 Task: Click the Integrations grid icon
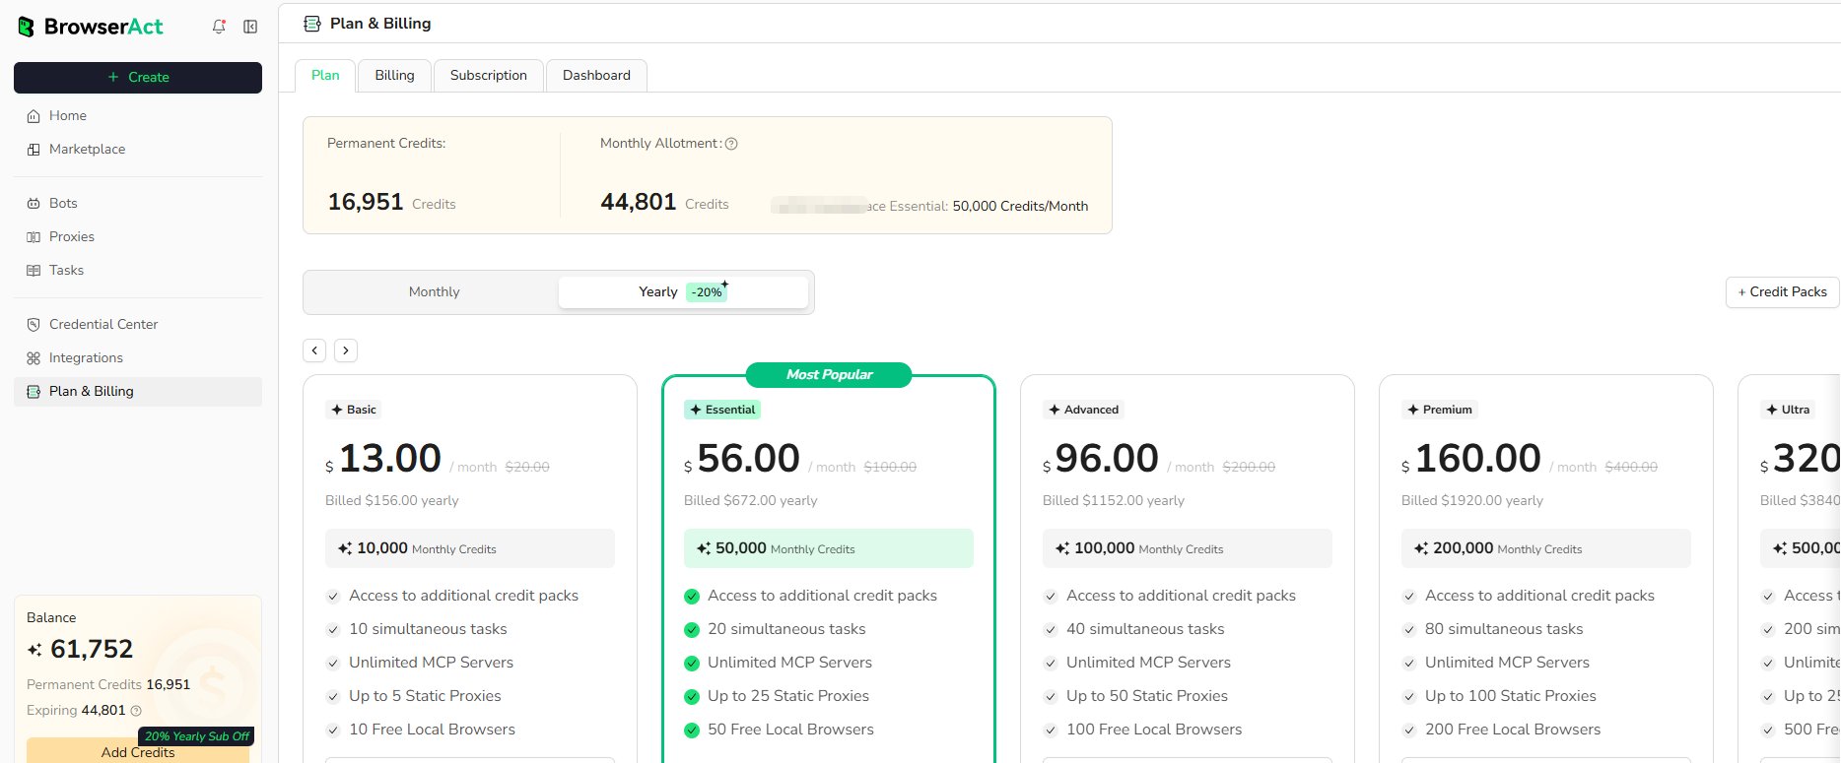pos(34,358)
